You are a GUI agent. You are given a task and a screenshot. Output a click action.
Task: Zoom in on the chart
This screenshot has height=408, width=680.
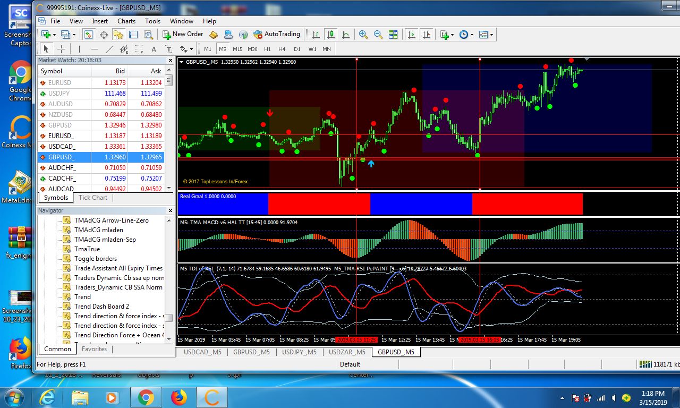click(x=363, y=34)
